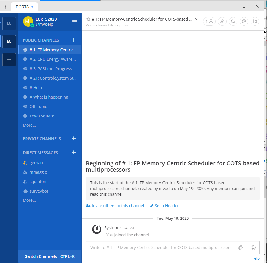Open emoji picker smiley icon
Image resolution: width=267 pixels, height=263 pixels.
(253, 247)
